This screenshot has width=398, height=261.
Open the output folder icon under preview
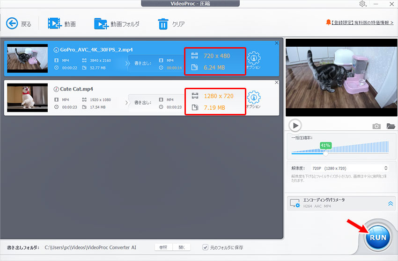tap(391, 126)
